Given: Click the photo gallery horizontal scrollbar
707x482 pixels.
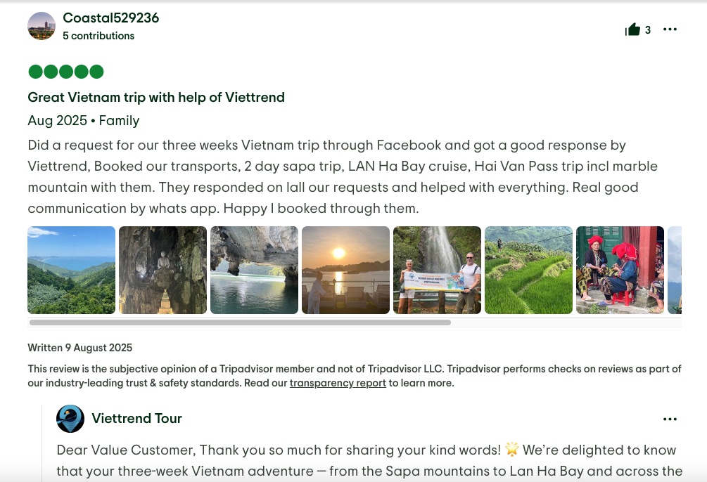Looking at the screenshot, I should (239, 323).
